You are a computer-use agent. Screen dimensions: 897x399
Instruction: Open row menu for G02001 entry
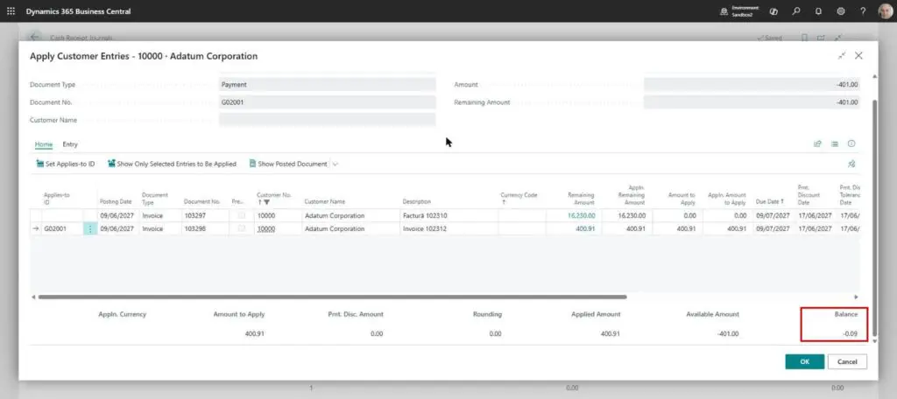point(90,228)
